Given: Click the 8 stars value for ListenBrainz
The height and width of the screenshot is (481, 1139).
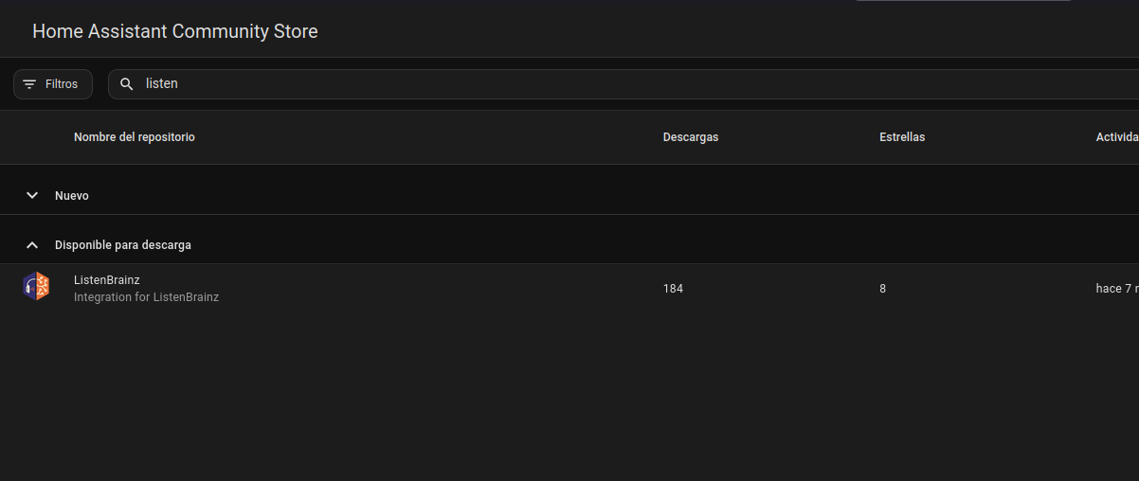Looking at the screenshot, I should (x=882, y=289).
